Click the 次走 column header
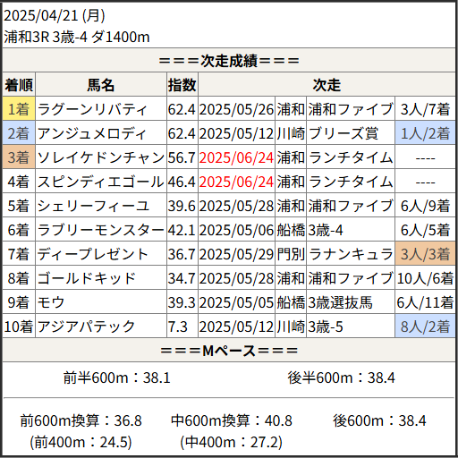Viewport: 458px width, 458px height. [327, 85]
